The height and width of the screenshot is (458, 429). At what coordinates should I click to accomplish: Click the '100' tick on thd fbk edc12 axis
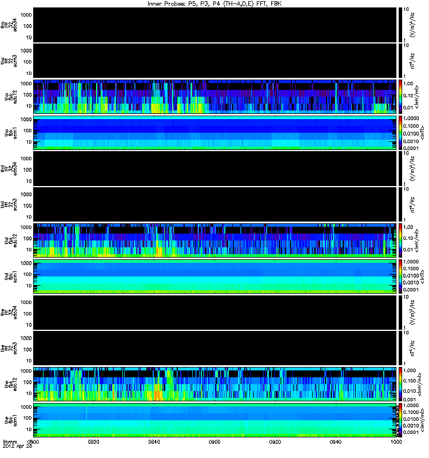(x=27, y=239)
